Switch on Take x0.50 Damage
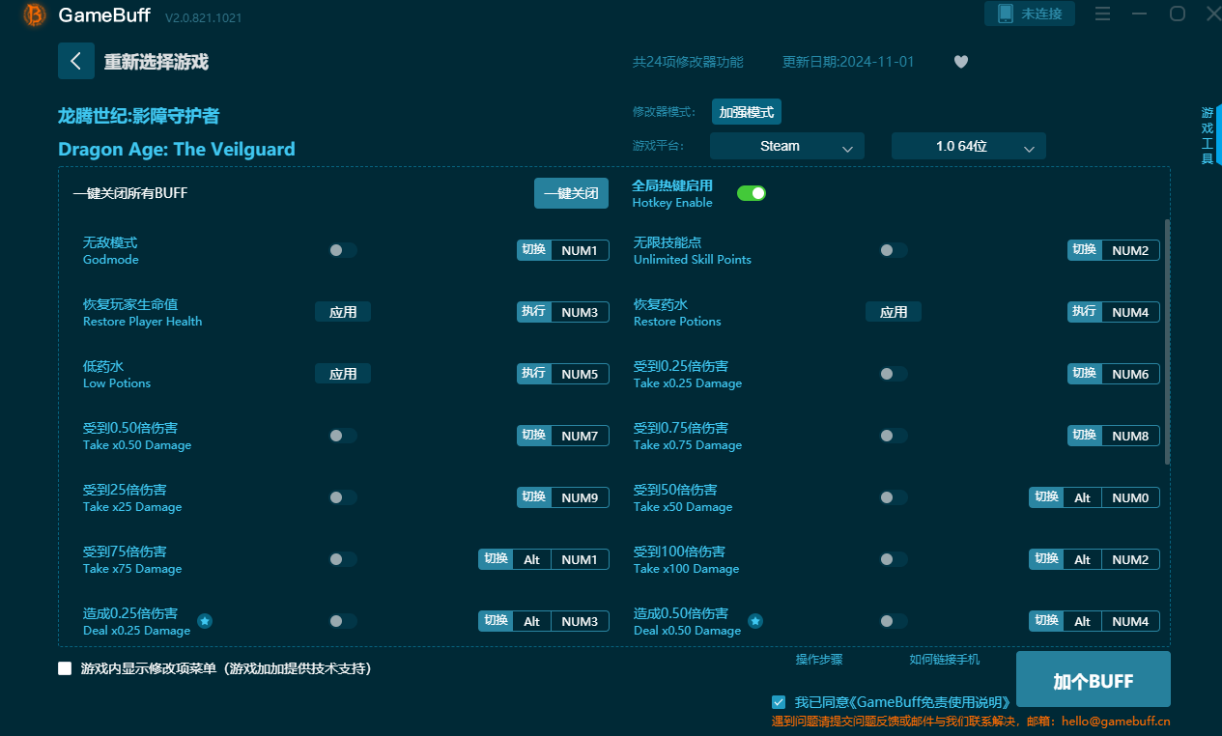This screenshot has height=736, width=1222. pos(343,436)
